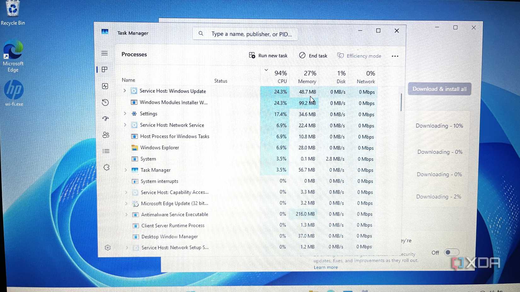Click Run new task button
The width and height of the screenshot is (520, 292).
pos(268,56)
